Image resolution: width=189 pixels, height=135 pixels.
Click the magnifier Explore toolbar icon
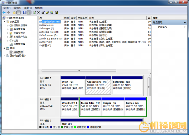(x=52, y=13)
